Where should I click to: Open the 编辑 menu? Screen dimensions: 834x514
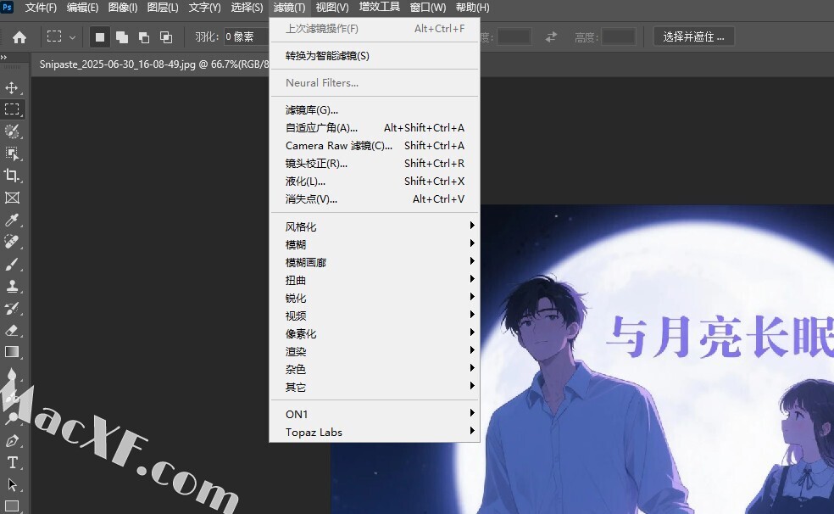(82, 8)
